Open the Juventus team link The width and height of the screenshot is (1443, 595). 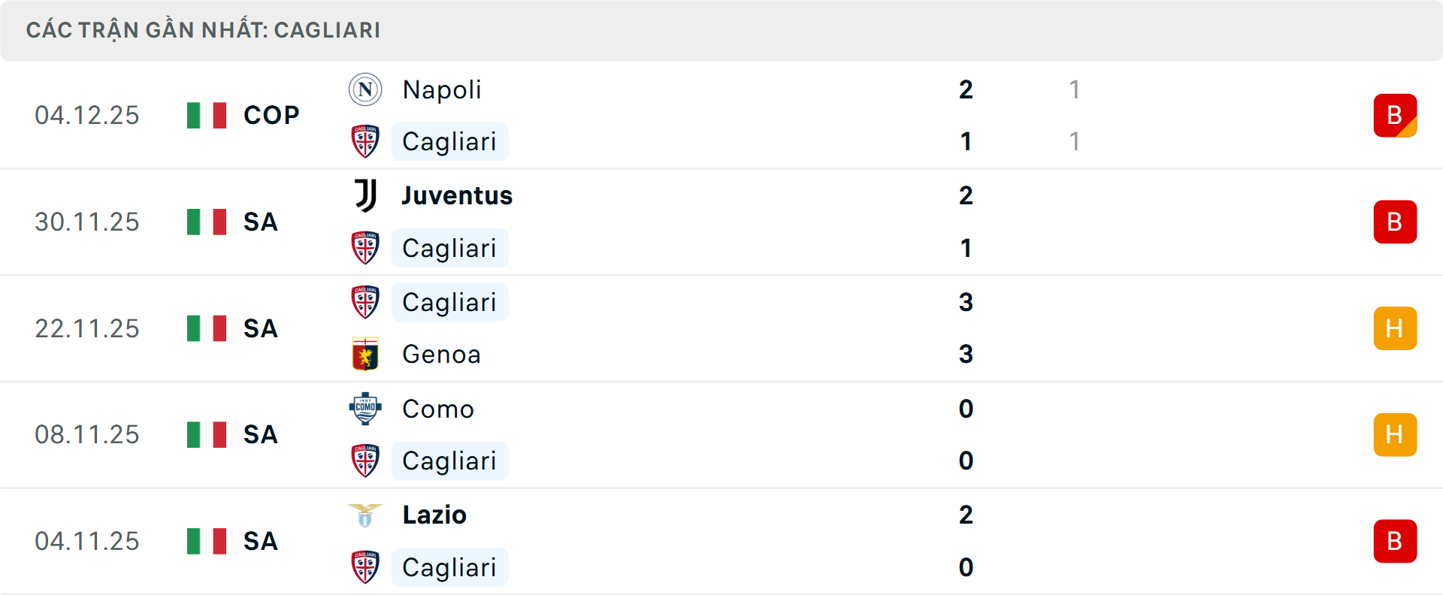[x=457, y=195]
